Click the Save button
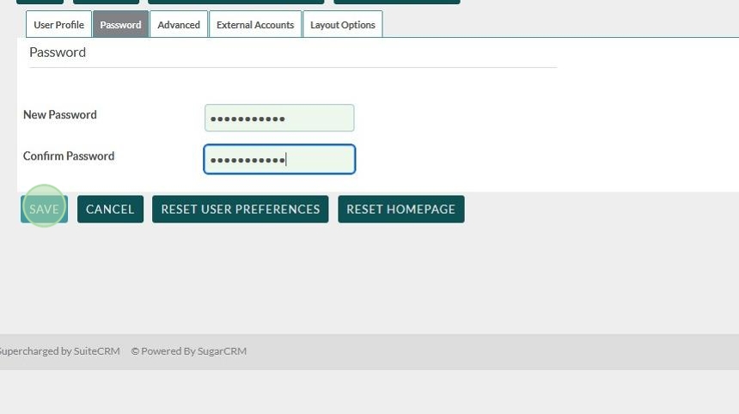This screenshot has width=739, height=414. click(x=44, y=209)
